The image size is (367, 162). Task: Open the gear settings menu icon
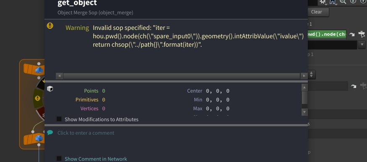pyautogui.click(x=323, y=2)
